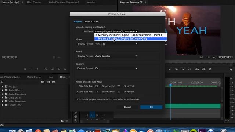Add marker in Source monitor
Viewport: 235px width, 132px height.
click(x=25, y=69)
